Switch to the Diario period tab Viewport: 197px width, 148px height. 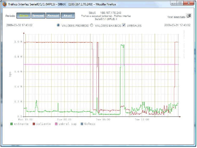(23, 16)
